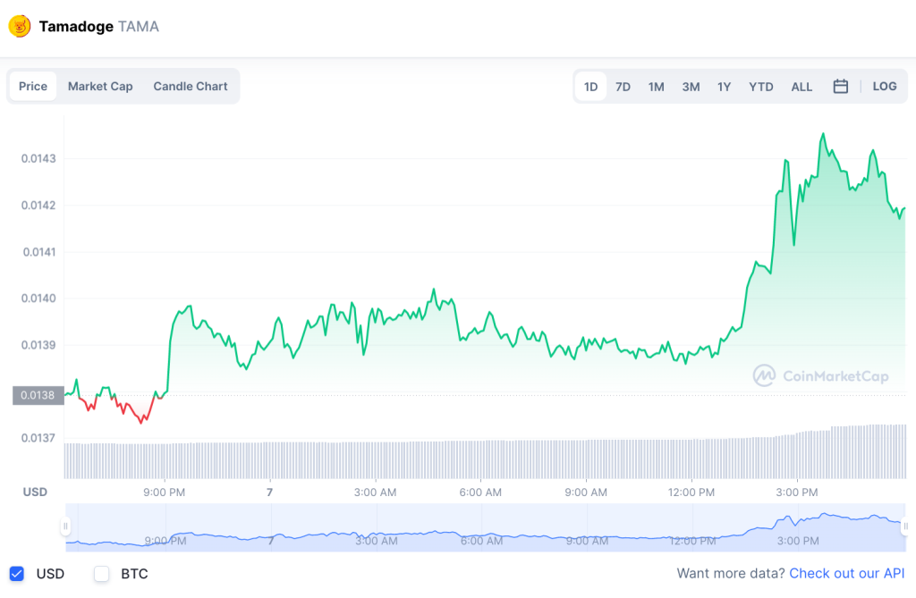Screen dimensions: 916x598
Task: Click the 0.0140 y-axis label
Action: click(38, 298)
